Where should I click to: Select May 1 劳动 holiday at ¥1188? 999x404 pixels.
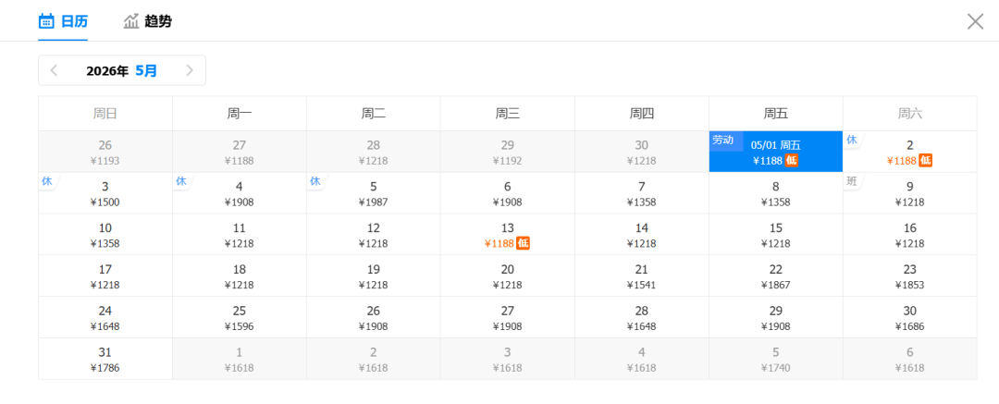click(775, 152)
